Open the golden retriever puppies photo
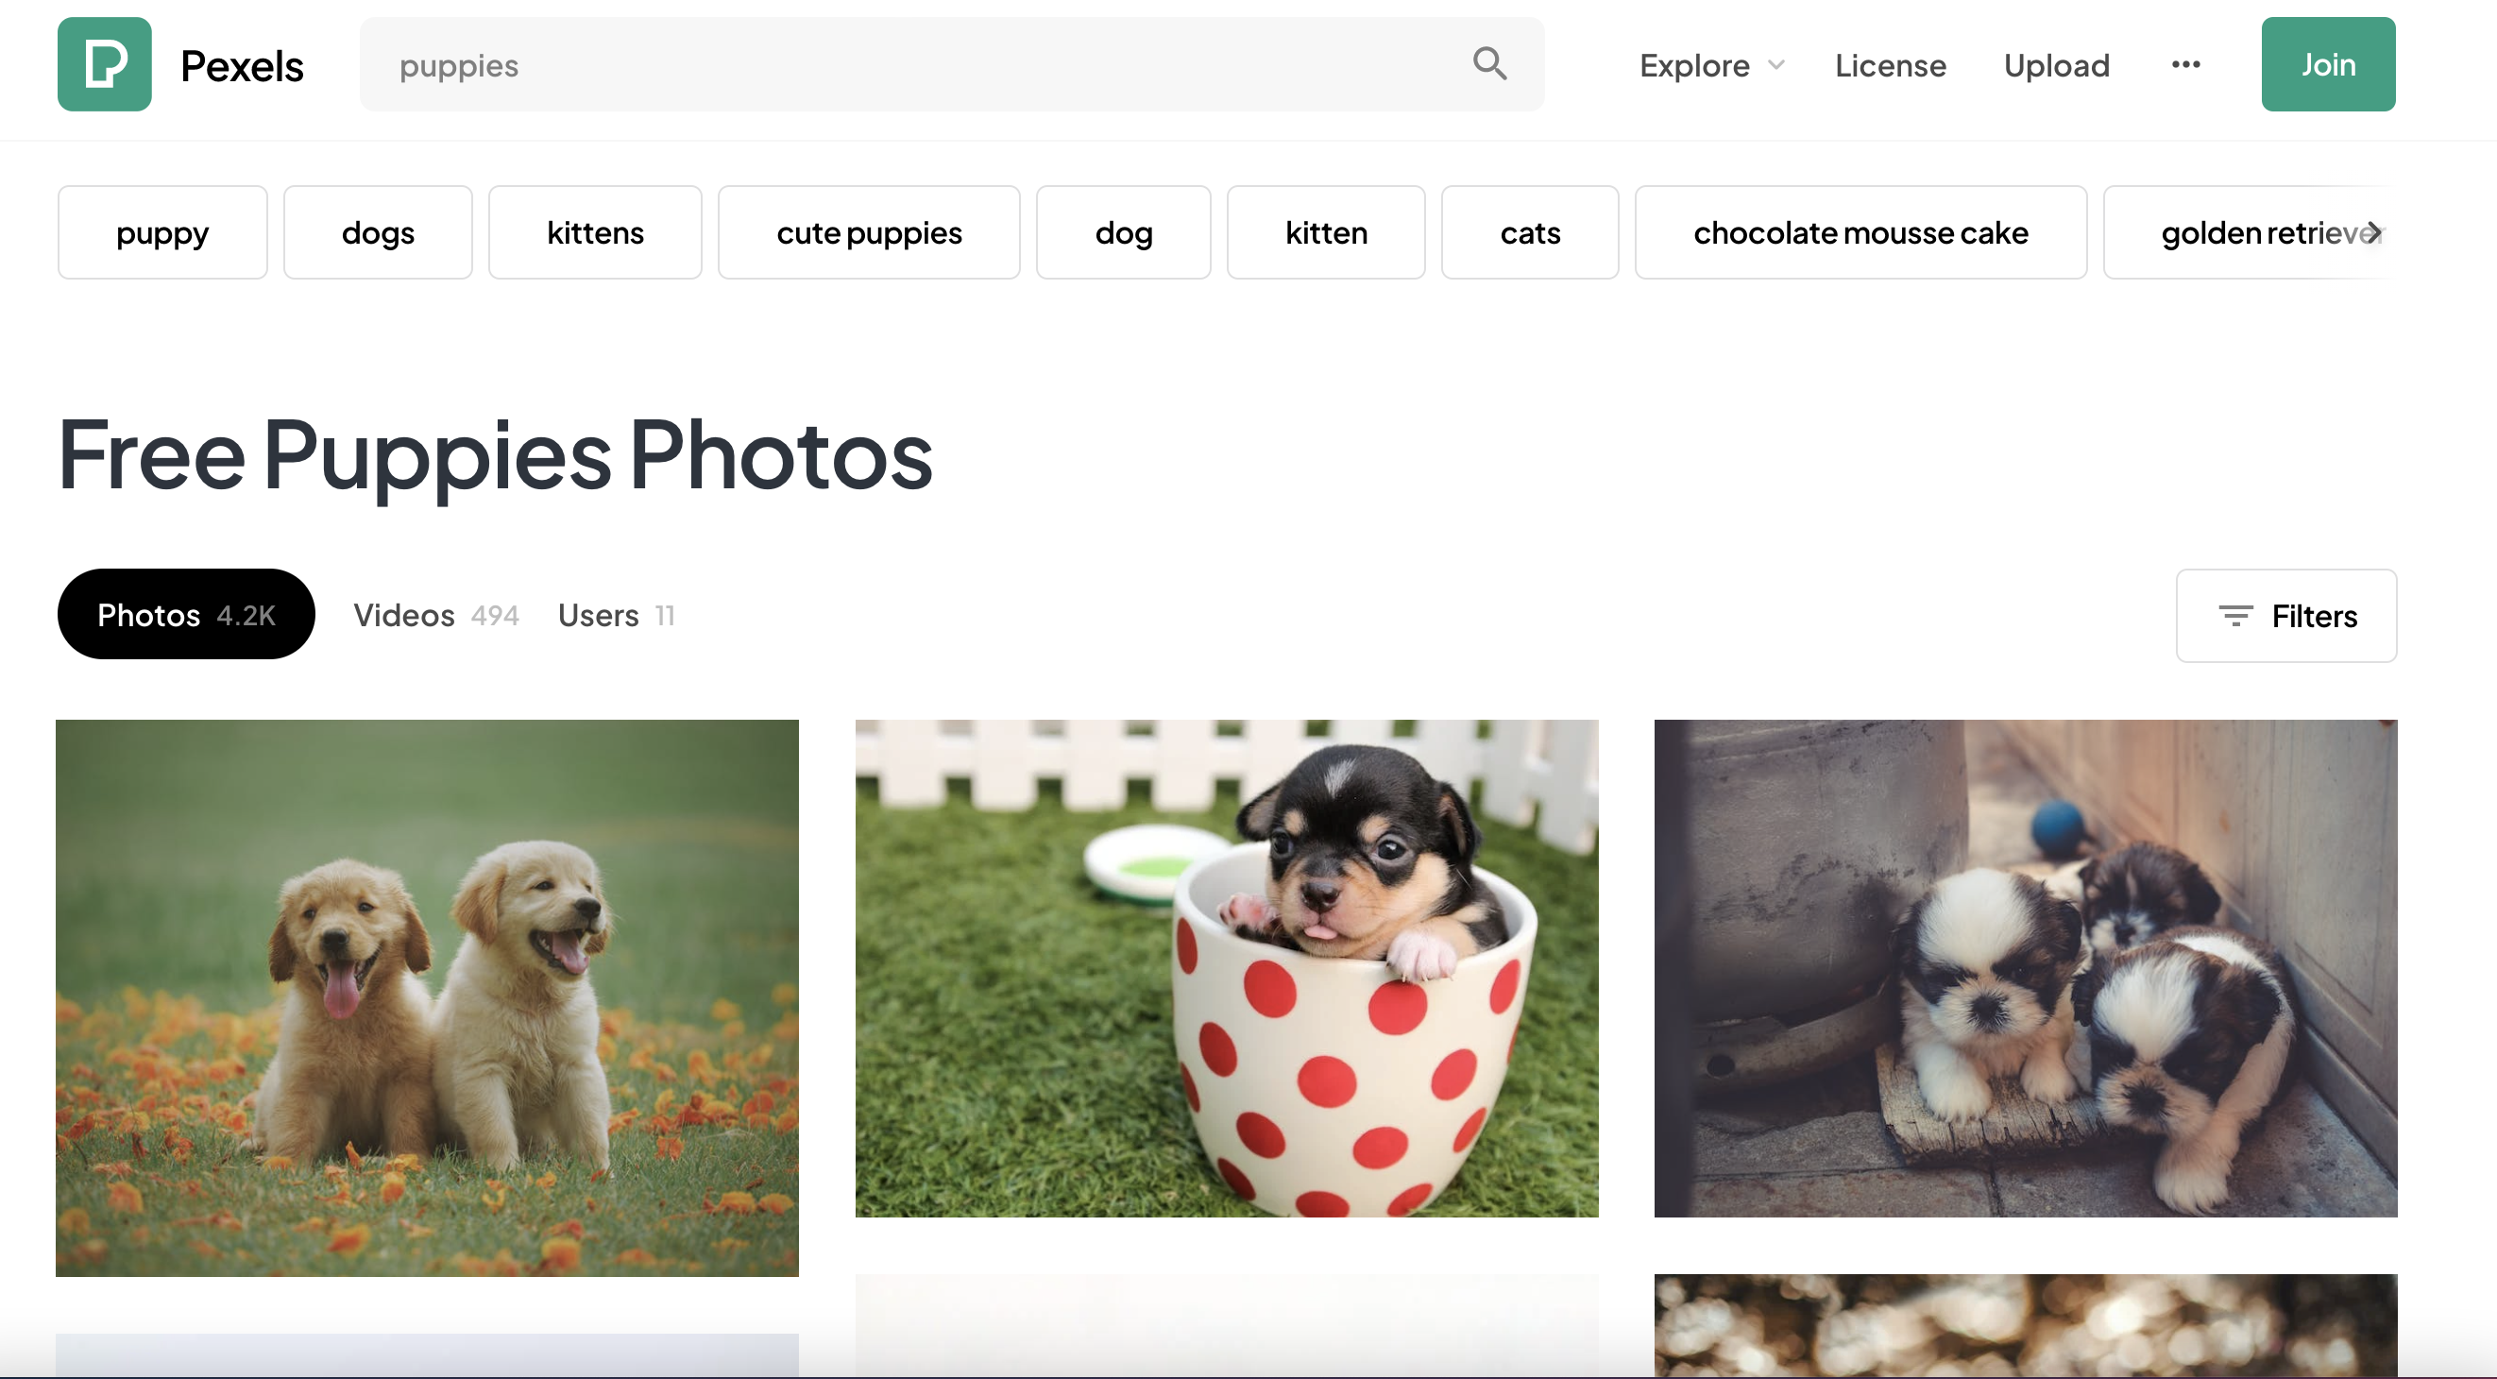2497x1379 pixels. click(x=427, y=996)
